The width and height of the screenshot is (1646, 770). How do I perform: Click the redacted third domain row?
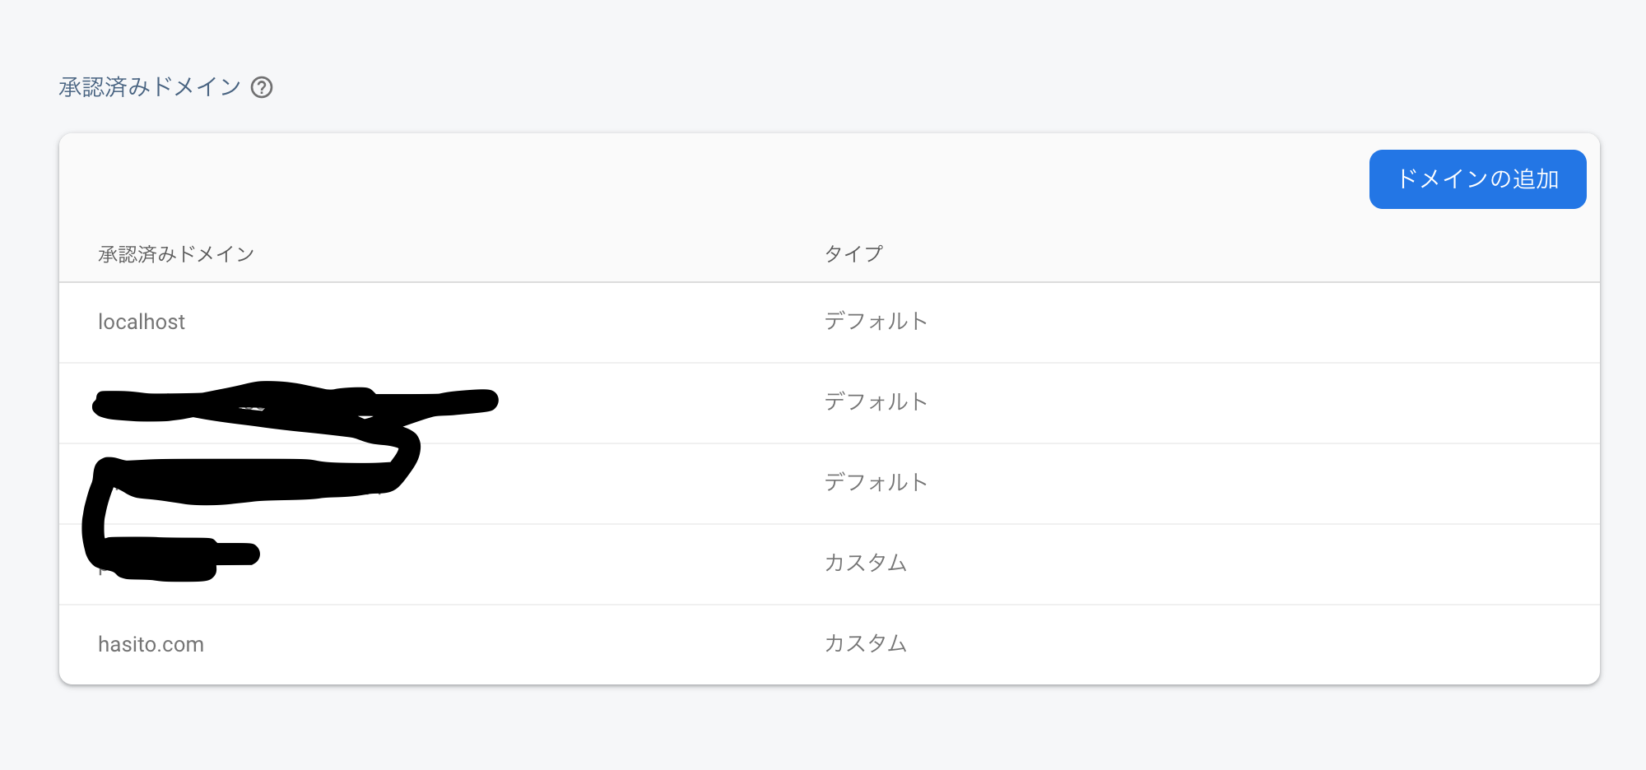point(576,483)
